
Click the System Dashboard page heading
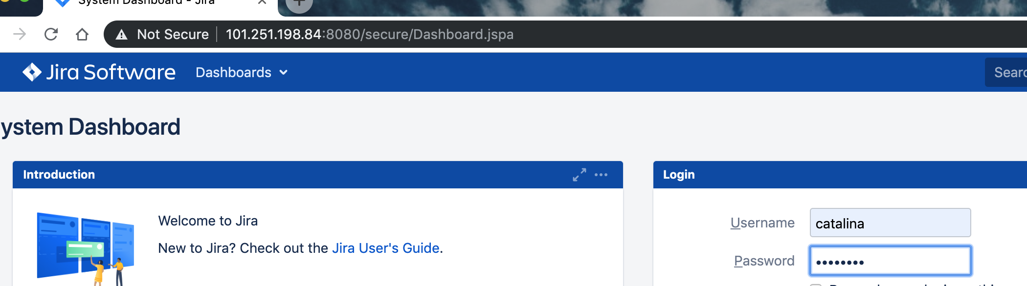point(90,127)
